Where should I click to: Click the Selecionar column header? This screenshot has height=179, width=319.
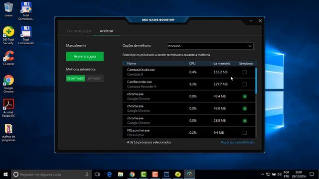(x=246, y=64)
